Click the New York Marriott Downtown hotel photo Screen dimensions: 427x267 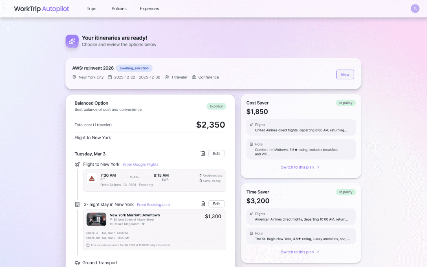pos(97,219)
